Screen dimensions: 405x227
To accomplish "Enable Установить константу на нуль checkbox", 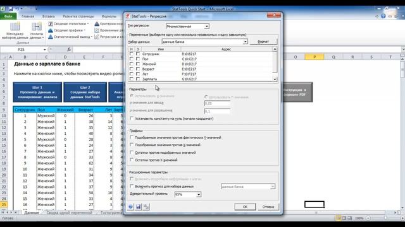I will tap(132, 119).
